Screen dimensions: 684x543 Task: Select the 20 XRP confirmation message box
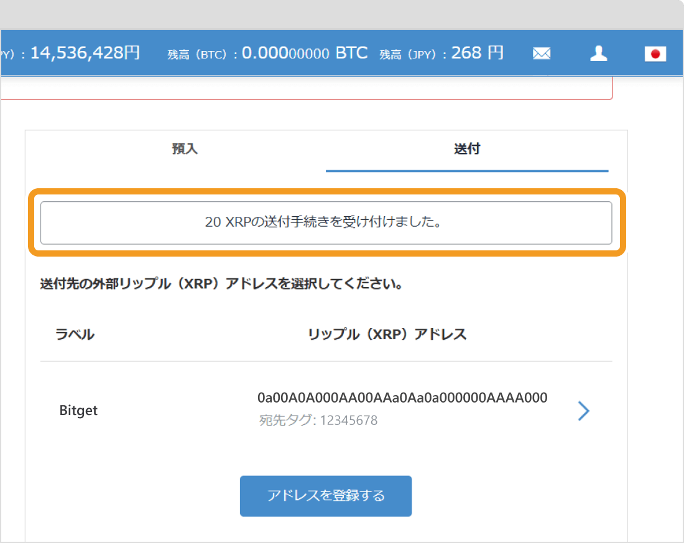click(x=325, y=223)
